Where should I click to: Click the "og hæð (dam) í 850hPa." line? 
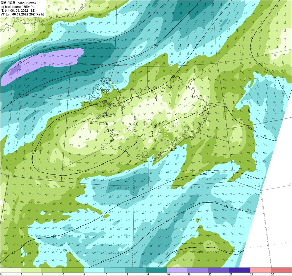18,7
